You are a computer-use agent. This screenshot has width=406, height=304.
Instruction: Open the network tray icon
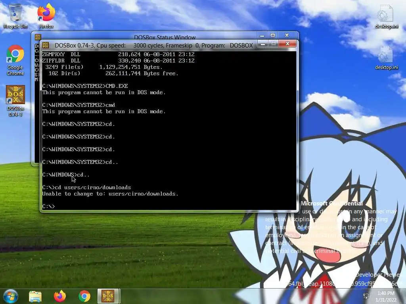pyautogui.click(x=366, y=296)
